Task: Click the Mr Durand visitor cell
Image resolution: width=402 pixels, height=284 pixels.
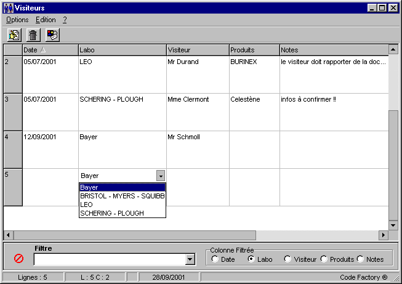Action: (x=198, y=75)
